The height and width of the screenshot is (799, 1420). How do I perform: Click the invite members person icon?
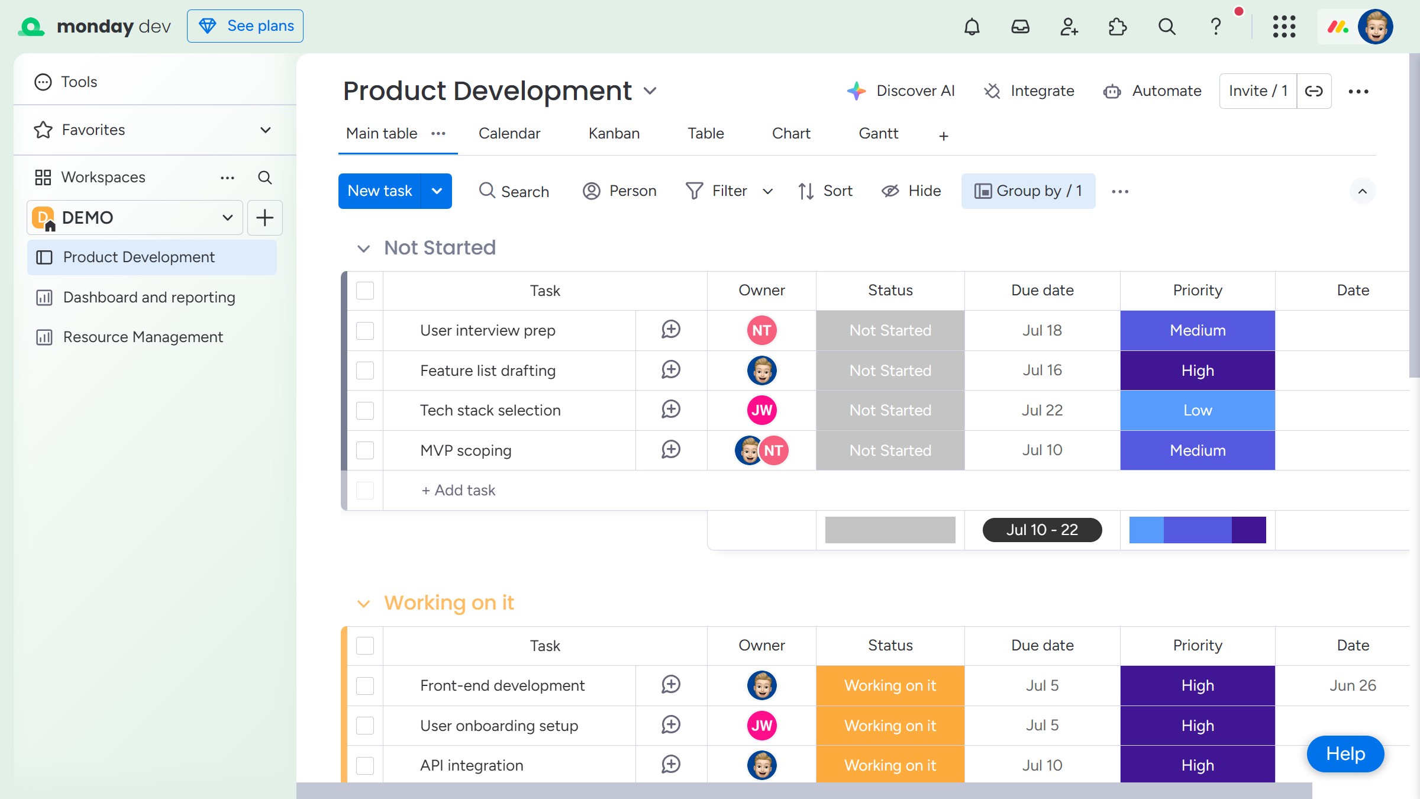pyautogui.click(x=1069, y=27)
